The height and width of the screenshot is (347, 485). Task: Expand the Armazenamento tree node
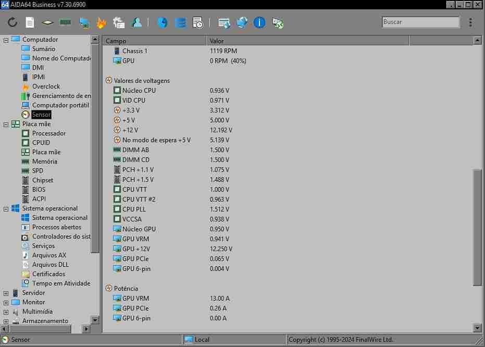(6, 321)
